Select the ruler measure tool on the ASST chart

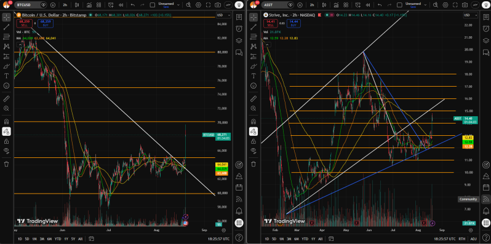pyautogui.click(x=253, y=99)
